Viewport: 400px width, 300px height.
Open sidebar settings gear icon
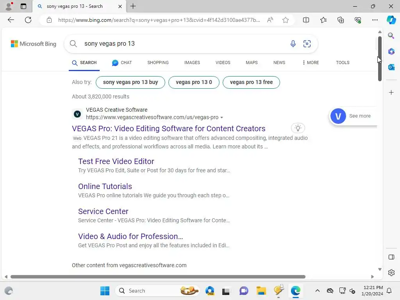click(x=391, y=273)
